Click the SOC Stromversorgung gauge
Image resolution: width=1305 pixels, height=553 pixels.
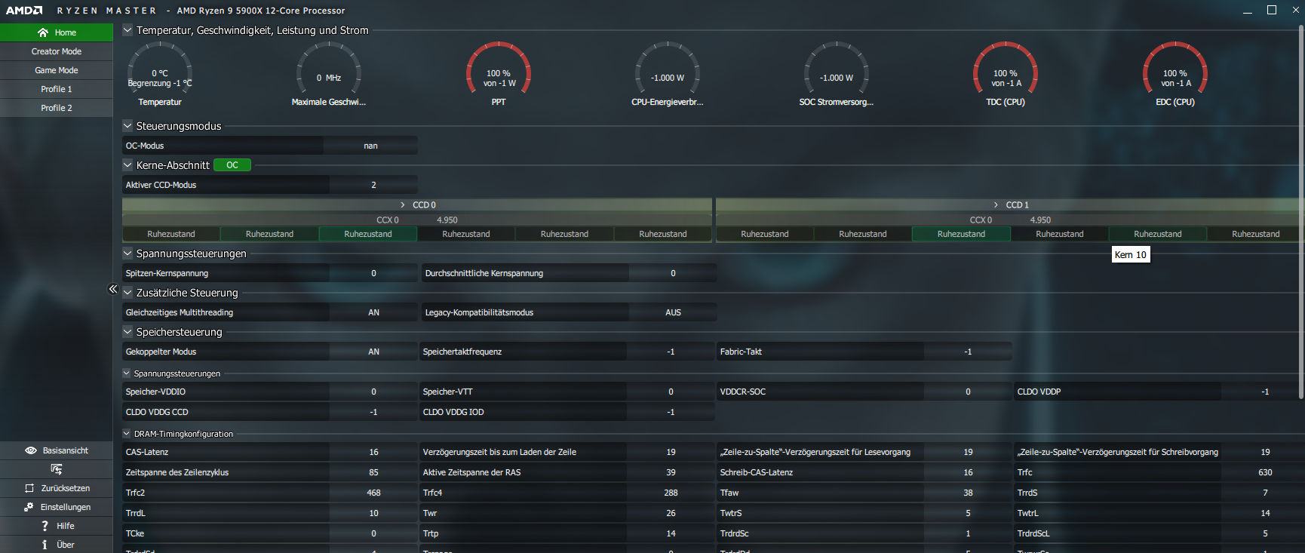837,74
